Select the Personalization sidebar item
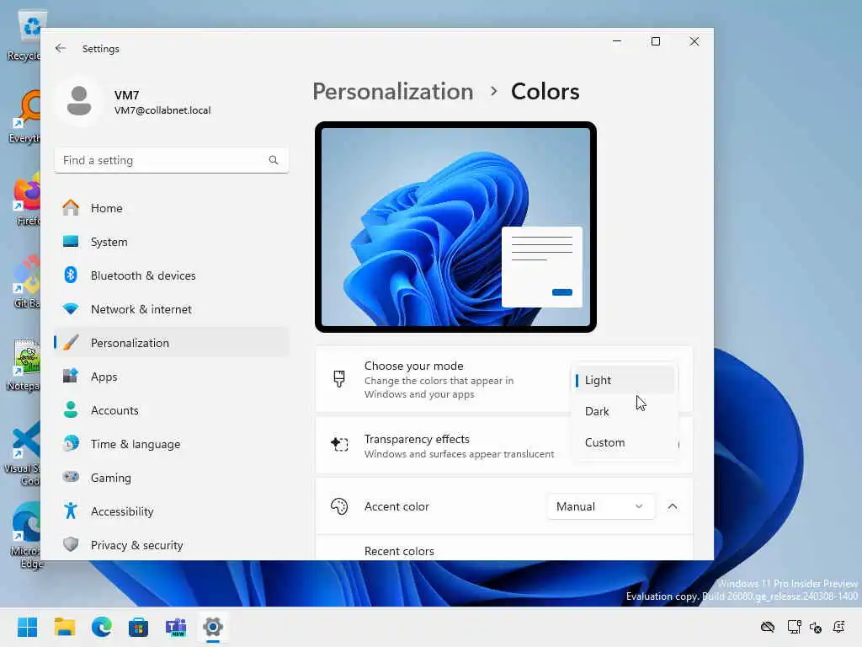 tap(172, 343)
